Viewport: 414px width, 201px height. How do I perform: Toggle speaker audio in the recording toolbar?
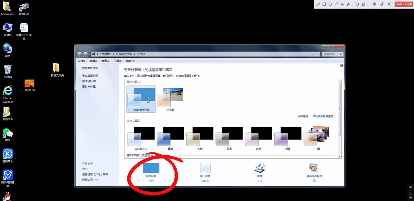(x=375, y=4)
